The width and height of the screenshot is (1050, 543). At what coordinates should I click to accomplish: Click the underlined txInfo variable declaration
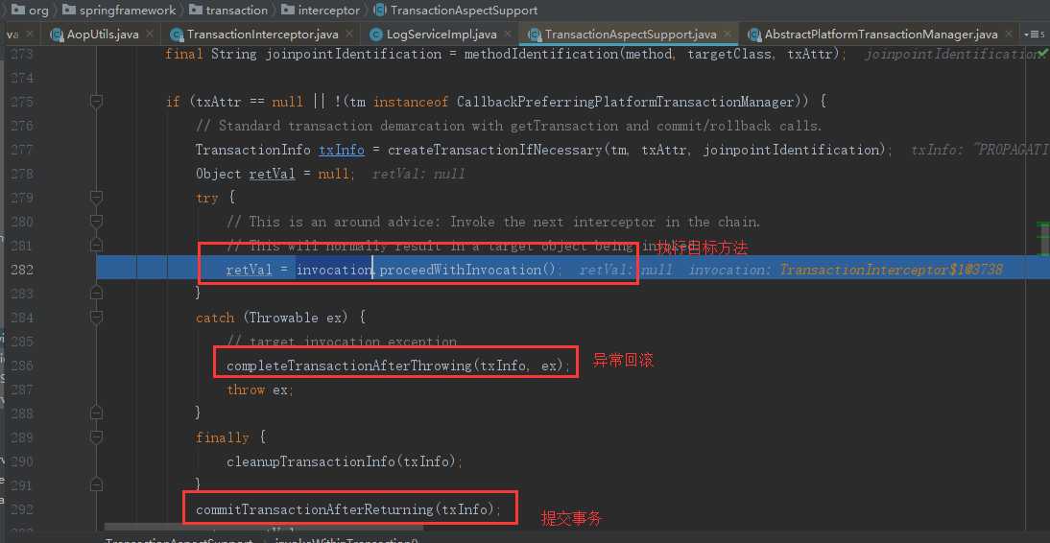(x=342, y=150)
